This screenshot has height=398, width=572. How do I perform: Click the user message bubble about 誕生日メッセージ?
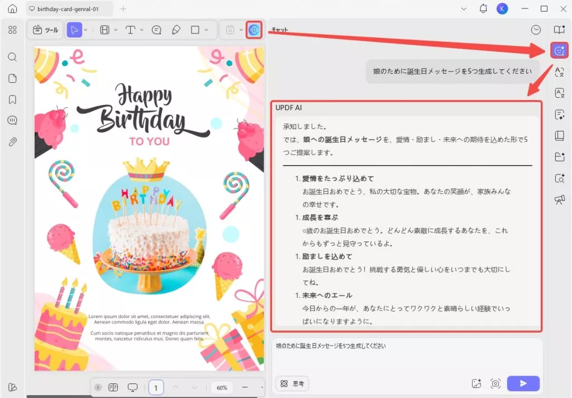click(x=452, y=71)
